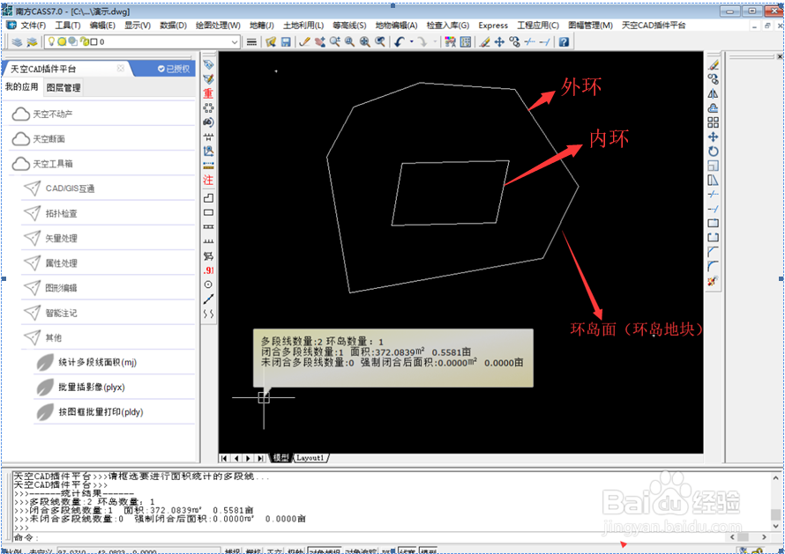Click the last-layout navigation arrow
The width and height of the screenshot is (785, 554).
260,458
